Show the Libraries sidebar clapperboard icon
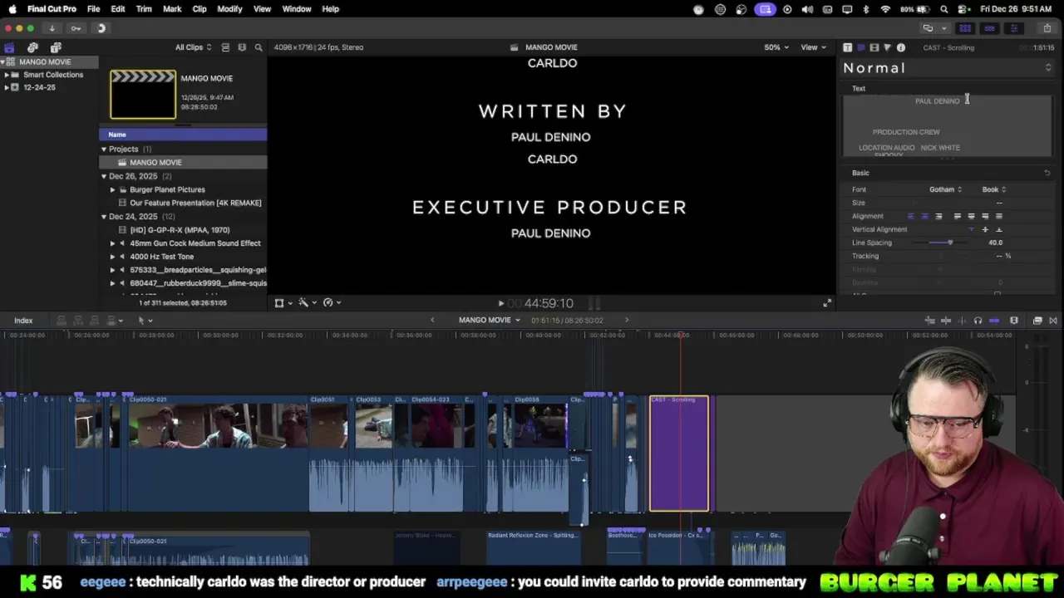Image resolution: width=1064 pixels, height=598 pixels. [9, 47]
